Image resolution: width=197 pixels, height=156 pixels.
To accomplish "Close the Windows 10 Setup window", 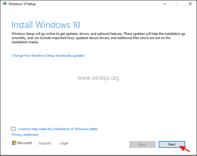I will click(x=190, y=4).
